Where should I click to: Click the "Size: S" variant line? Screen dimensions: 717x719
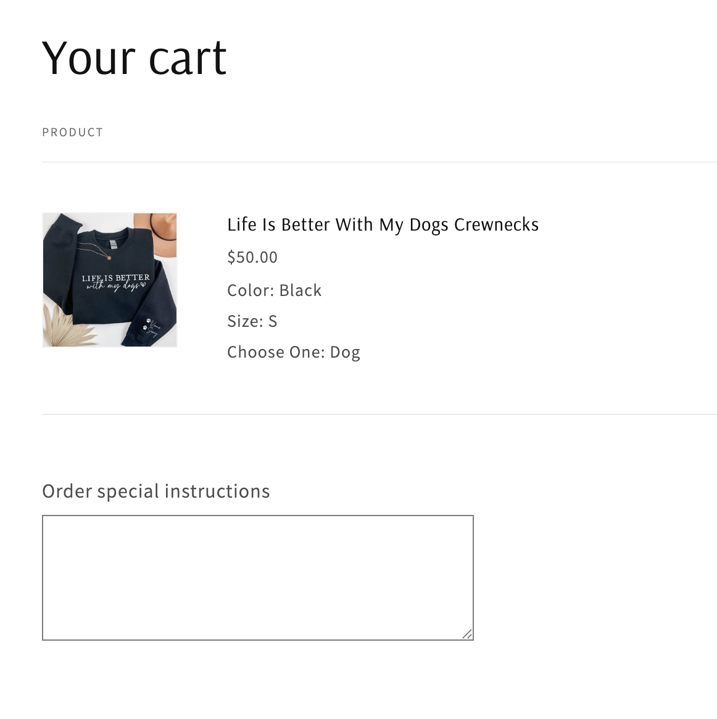point(252,321)
